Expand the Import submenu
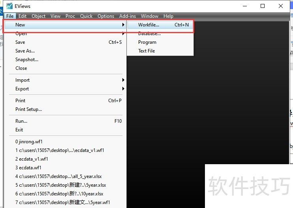 tap(65, 80)
